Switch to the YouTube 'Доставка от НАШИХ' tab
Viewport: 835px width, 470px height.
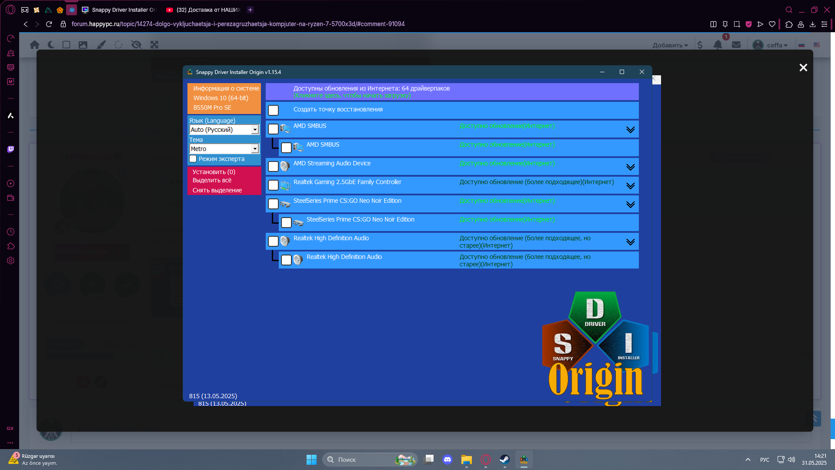pos(203,10)
